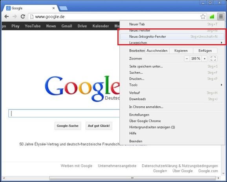Screen dimensions: 227x182
Task: Open Einstellungen from the menu
Action: pos(172,115)
